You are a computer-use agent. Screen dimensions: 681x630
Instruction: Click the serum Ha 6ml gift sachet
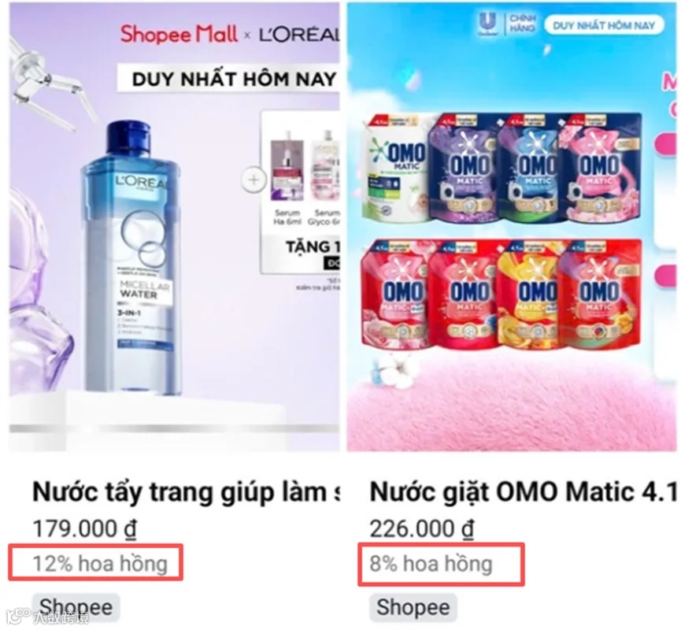(x=287, y=177)
